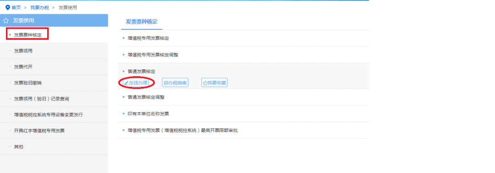Open 普通发票核定调整 item

pos(146,97)
